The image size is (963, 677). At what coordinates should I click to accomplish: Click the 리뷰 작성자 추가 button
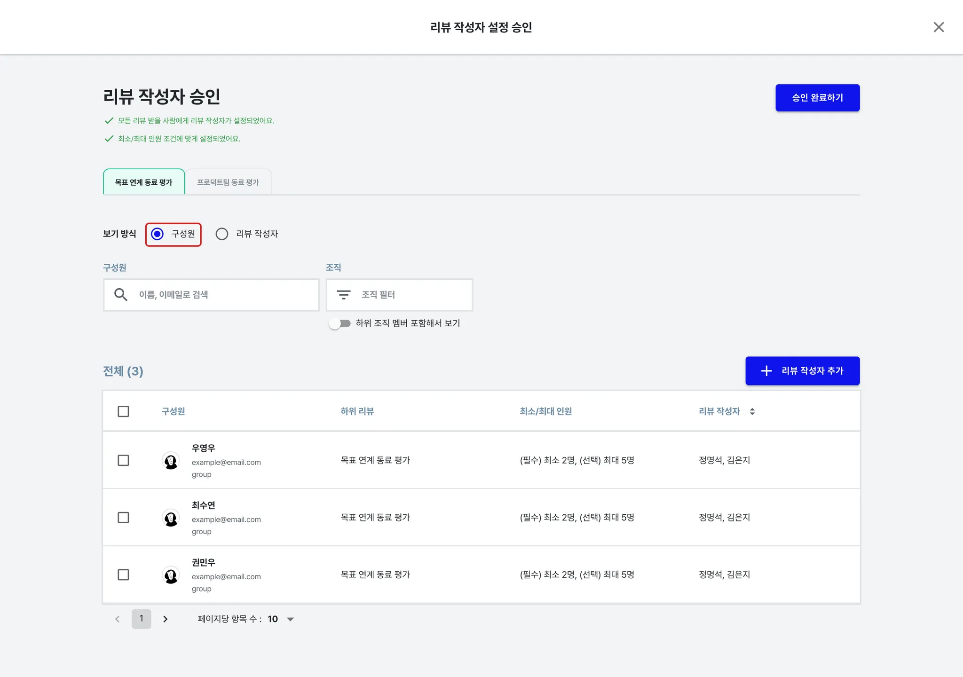802,371
